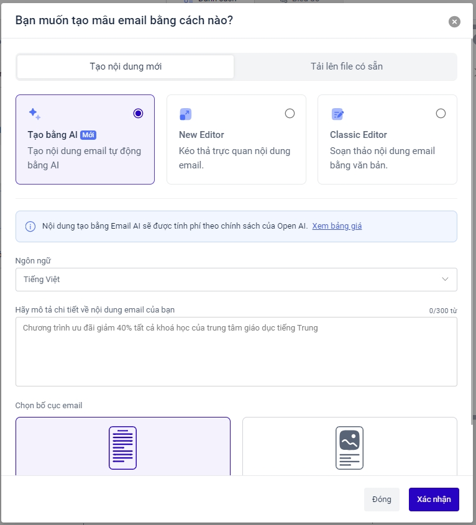
Task: Open the Ngôn ngữ language dropdown
Action: coord(236,280)
